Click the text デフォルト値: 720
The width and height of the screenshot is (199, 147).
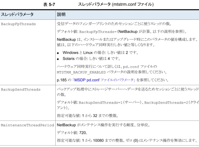click(x=72, y=133)
